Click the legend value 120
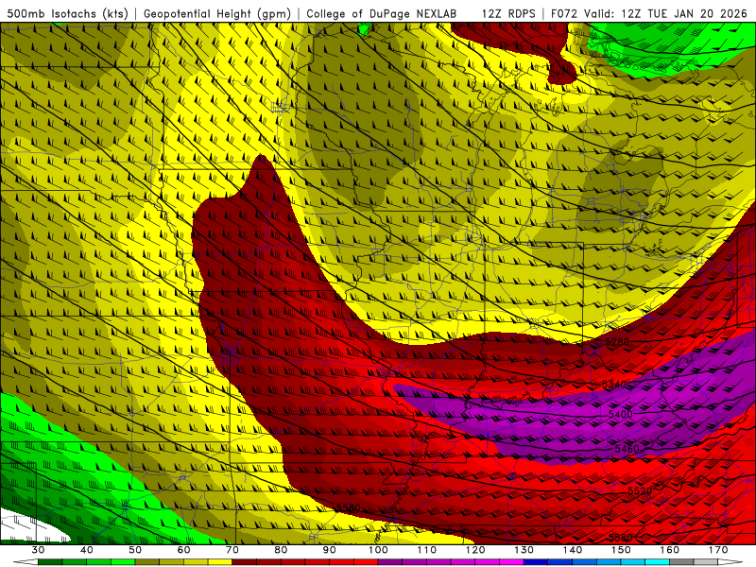This screenshot has width=756, height=567. (475, 550)
